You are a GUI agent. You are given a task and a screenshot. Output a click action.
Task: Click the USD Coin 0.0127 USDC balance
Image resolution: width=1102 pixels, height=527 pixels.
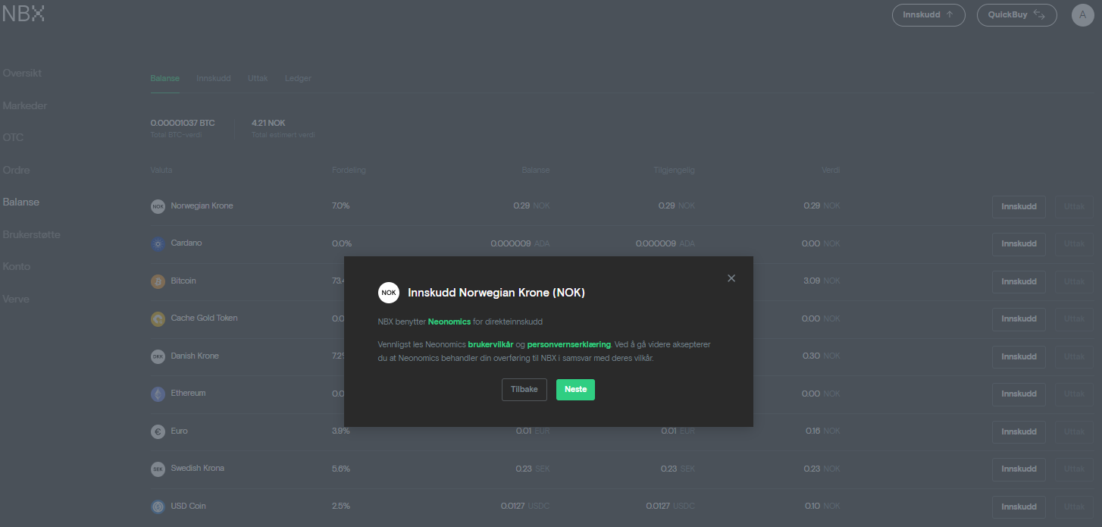click(x=526, y=507)
